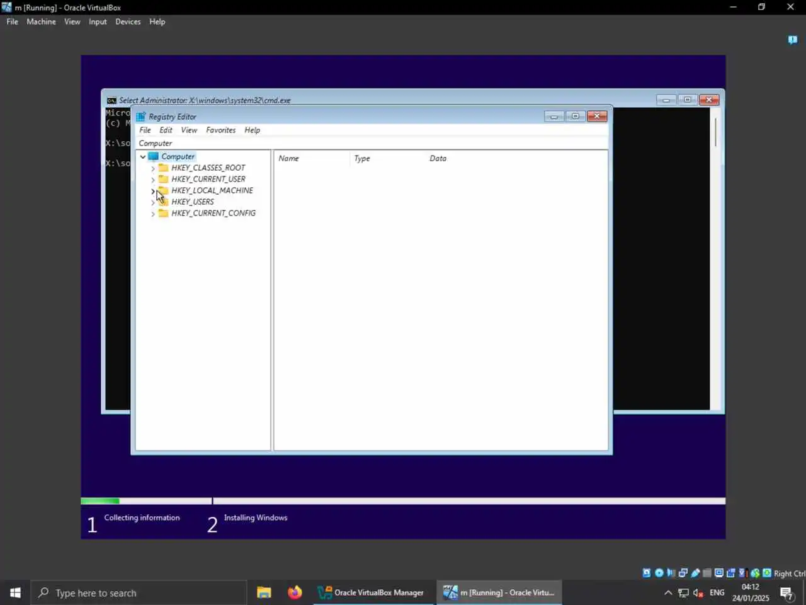Screen dimensions: 806x605
Task: Open the VirtualBox shared folders indicator
Action: pos(707,573)
